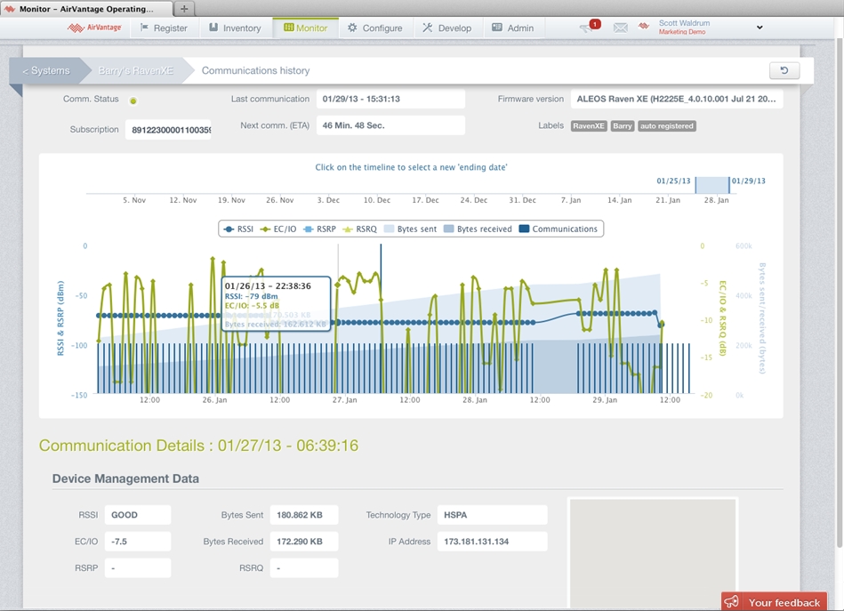Click 10. Dec on the timeline
The width and height of the screenshot is (844, 611).
(377, 200)
